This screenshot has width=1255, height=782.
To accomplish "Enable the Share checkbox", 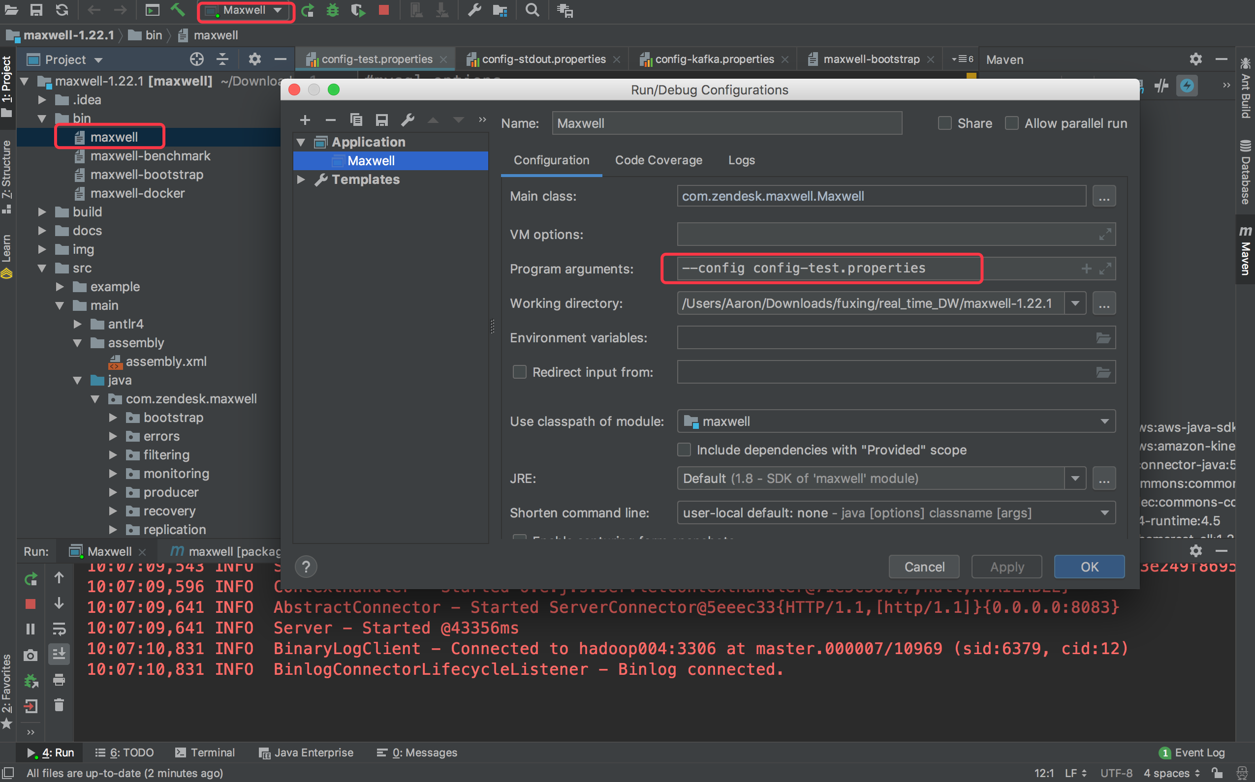I will [x=944, y=123].
